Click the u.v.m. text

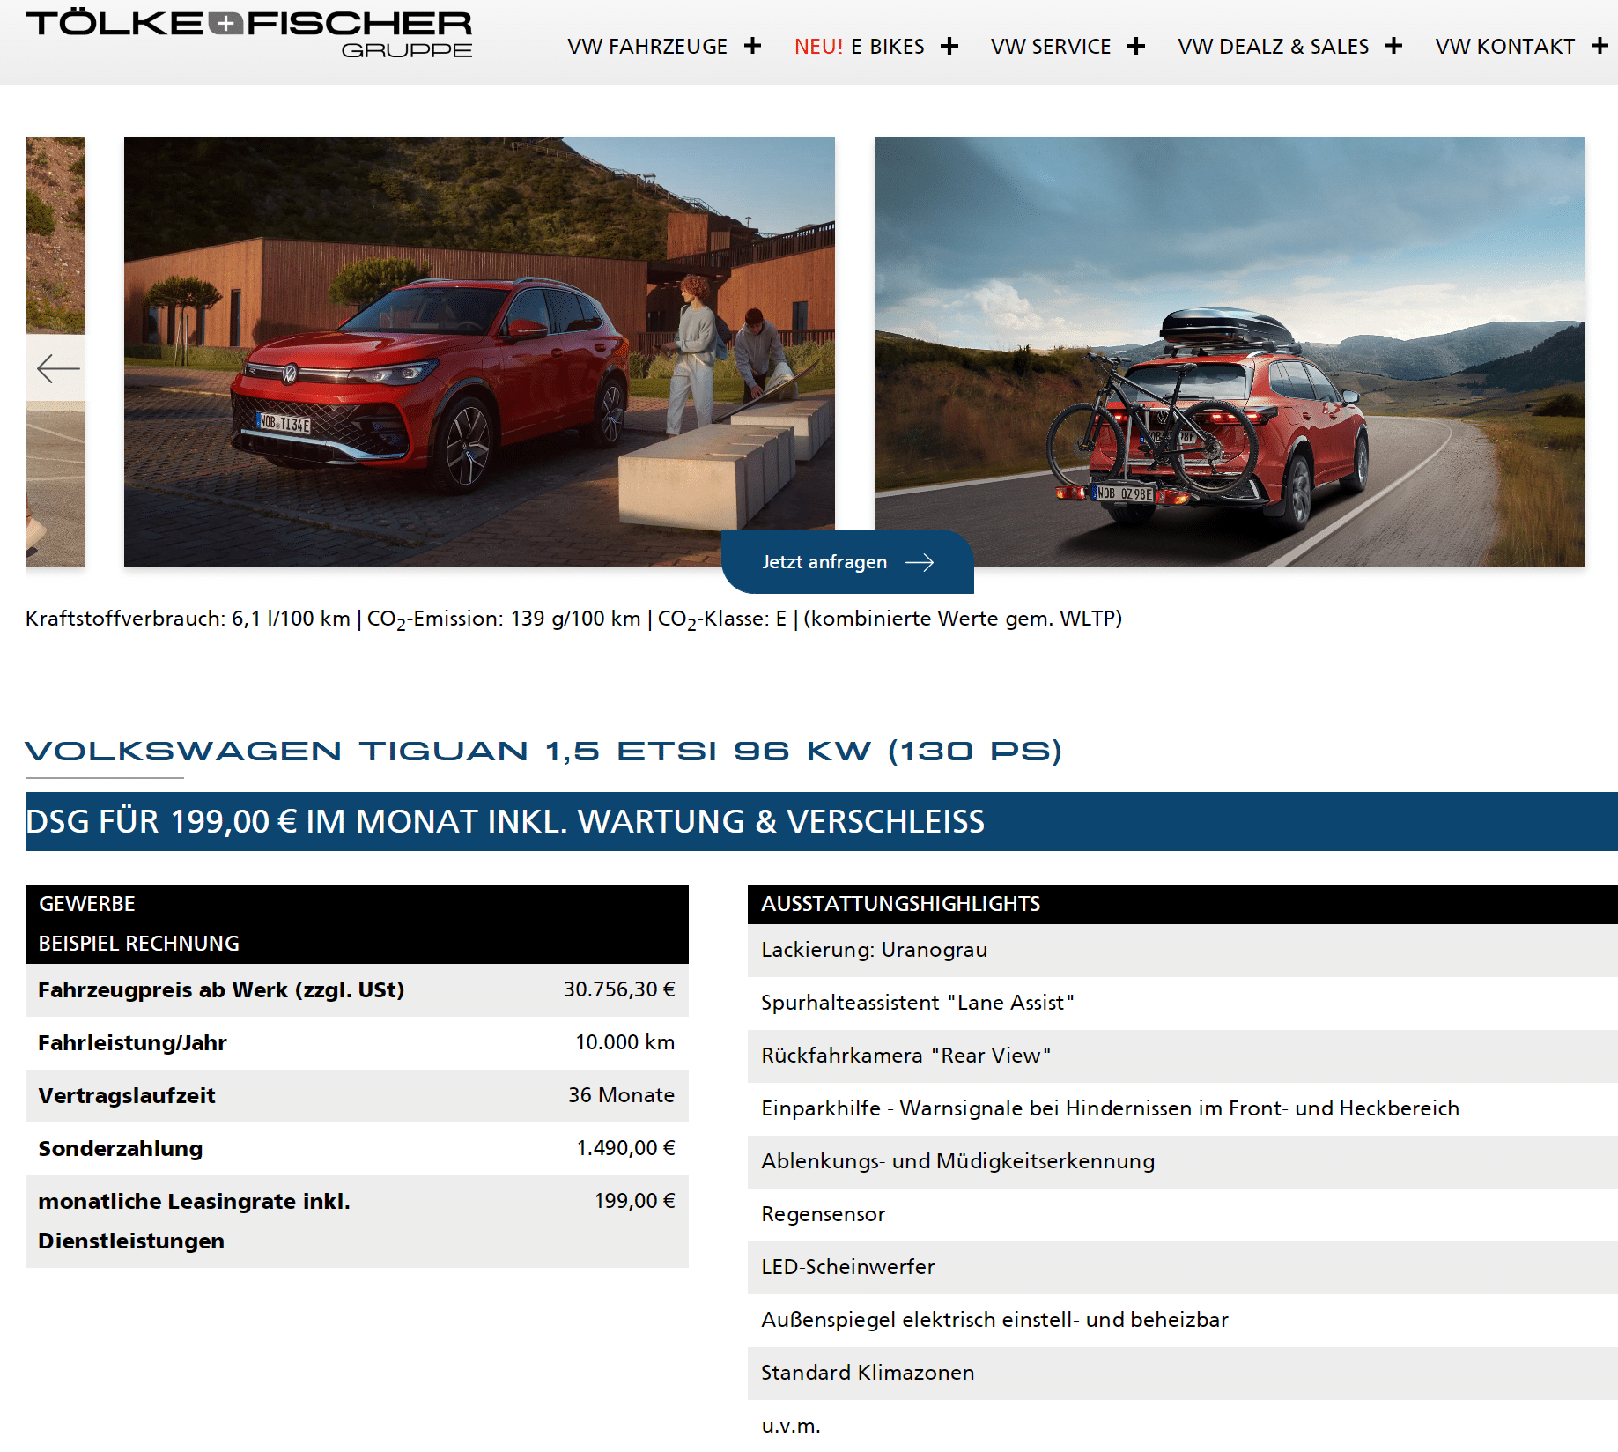[791, 1426]
